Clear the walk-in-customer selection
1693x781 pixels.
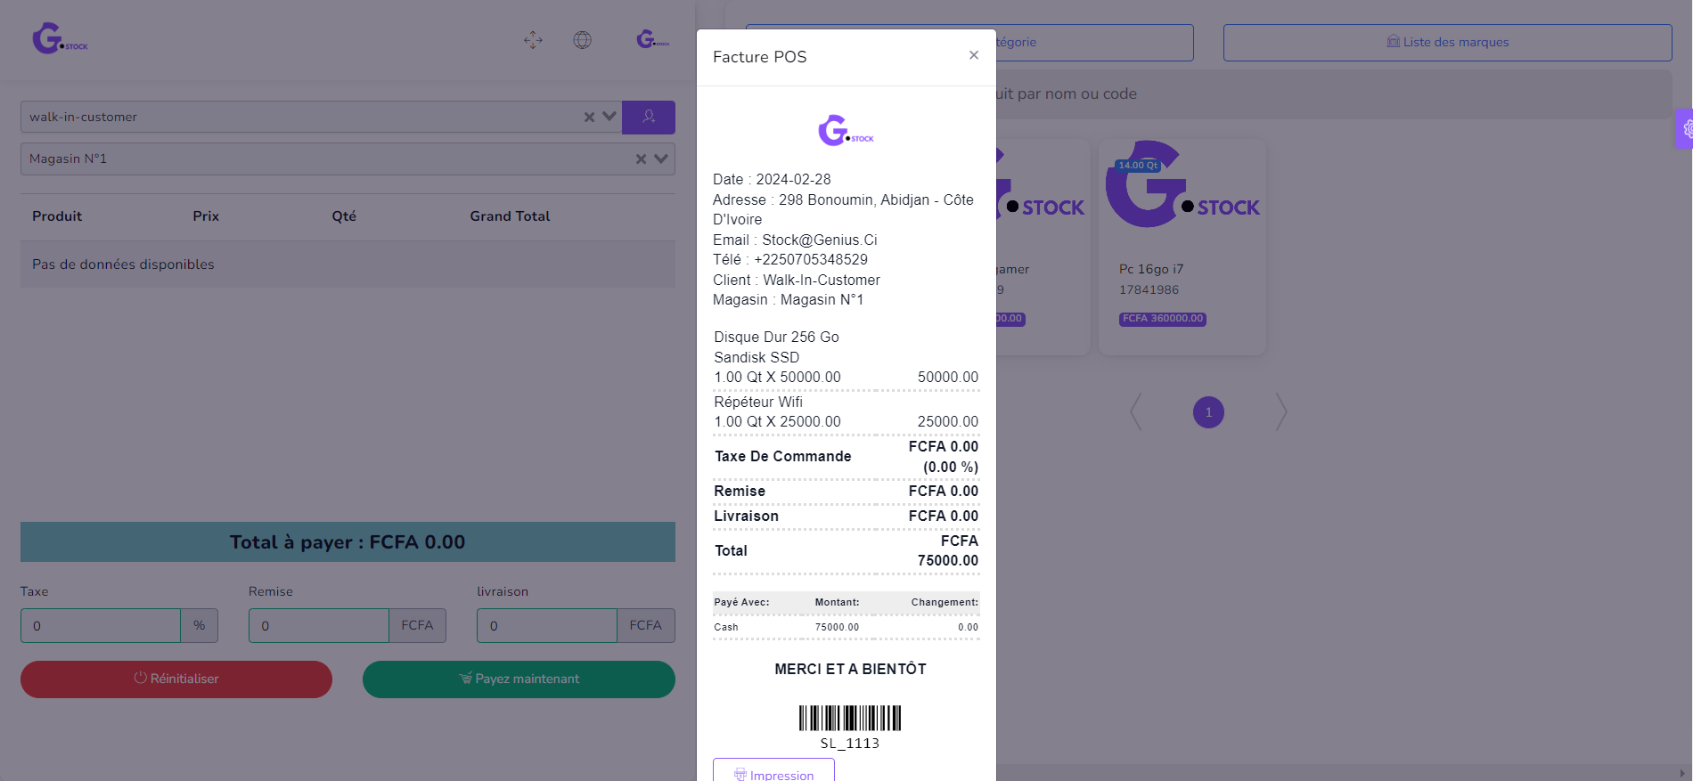pyautogui.click(x=589, y=117)
